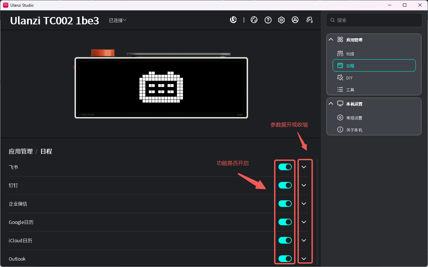Click the magnifier icon in the search box
The width and height of the screenshot is (428, 267).
tap(333, 20)
